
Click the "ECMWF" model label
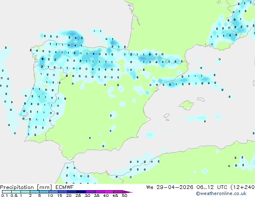pyautogui.click(x=65, y=187)
